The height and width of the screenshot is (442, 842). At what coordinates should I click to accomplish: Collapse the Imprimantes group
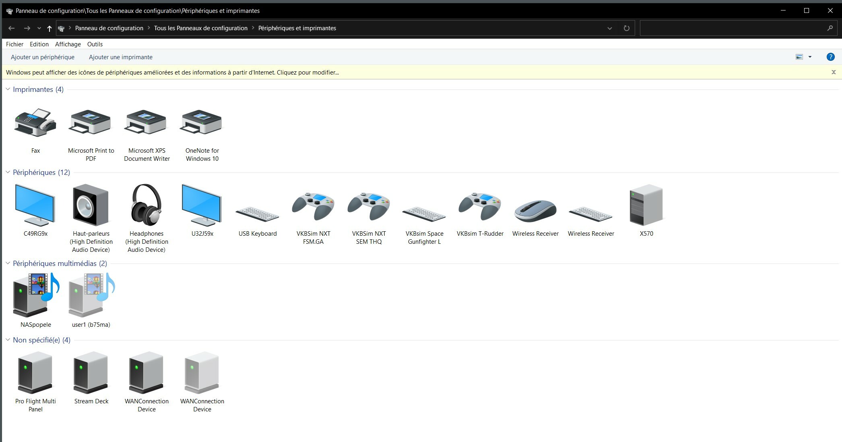point(8,89)
